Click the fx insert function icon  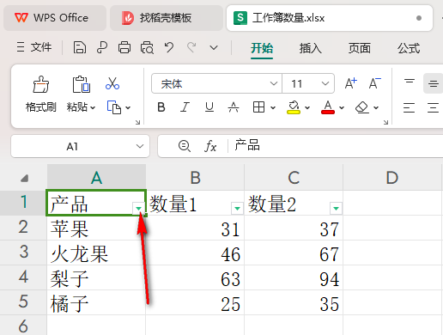(x=210, y=146)
